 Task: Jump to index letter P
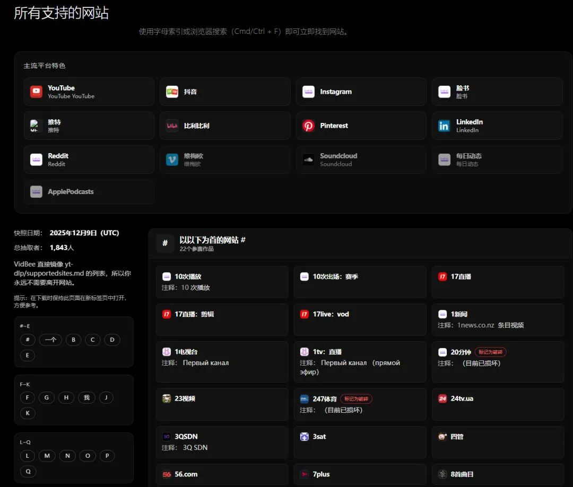coord(107,456)
